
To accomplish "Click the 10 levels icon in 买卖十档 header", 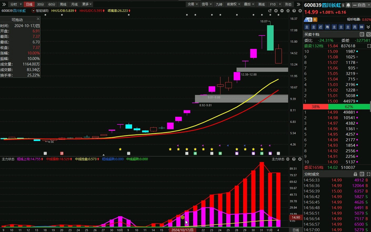I will pyautogui.click(x=368, y=34).
